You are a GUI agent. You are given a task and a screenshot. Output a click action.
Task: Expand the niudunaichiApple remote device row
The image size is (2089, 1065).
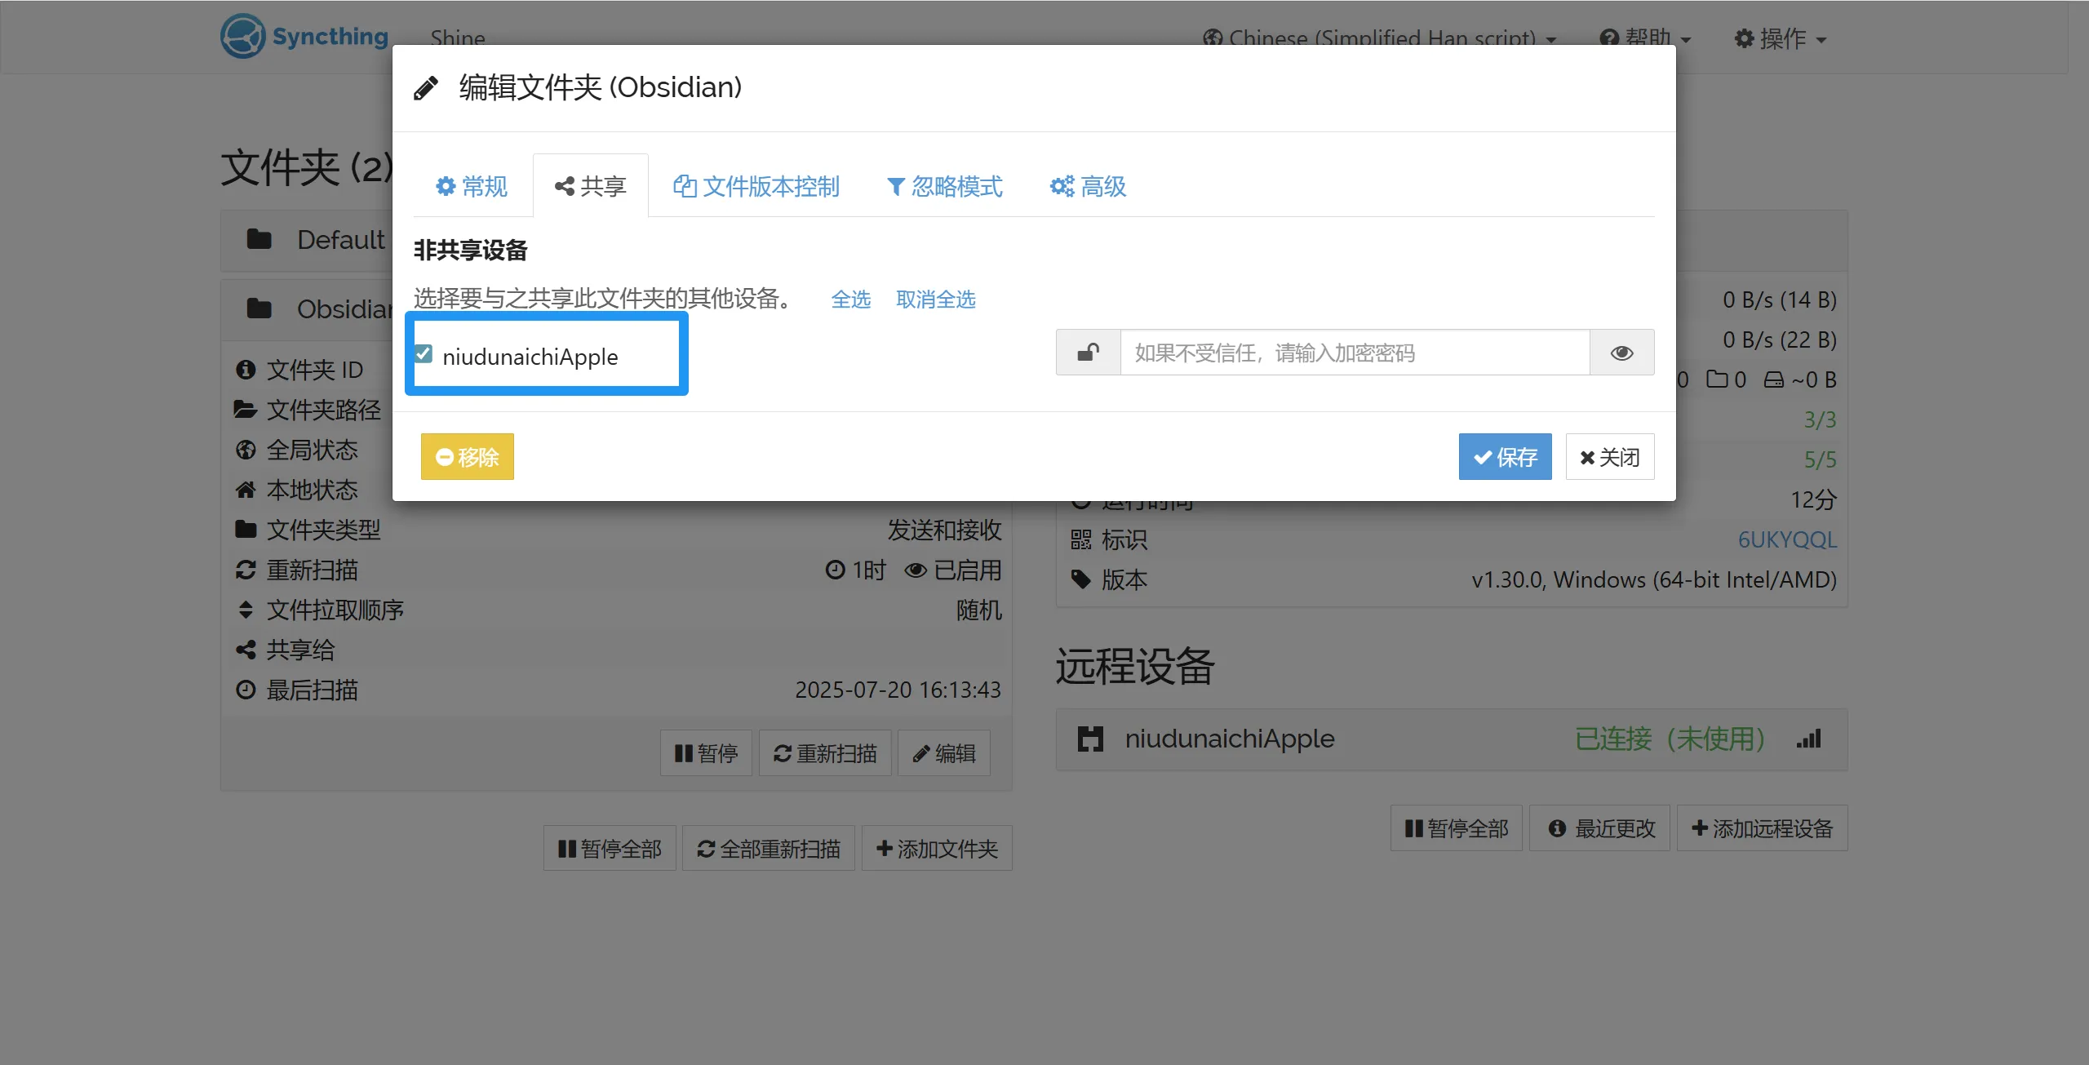point(1452,739)
